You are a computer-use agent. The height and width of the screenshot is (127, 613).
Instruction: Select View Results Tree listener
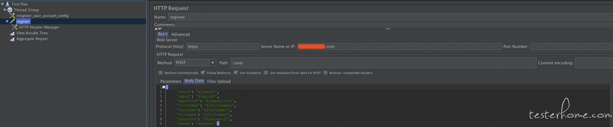coord(32,33)
